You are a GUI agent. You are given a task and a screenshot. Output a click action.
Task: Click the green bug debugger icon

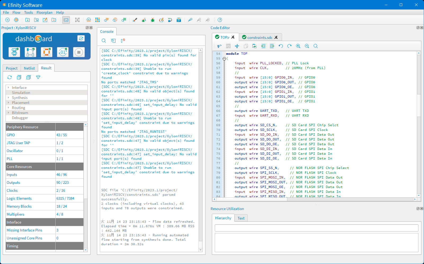pos(153,20)
